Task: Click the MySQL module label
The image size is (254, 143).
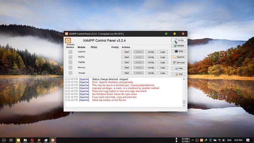Action: [x=81, y=57]
